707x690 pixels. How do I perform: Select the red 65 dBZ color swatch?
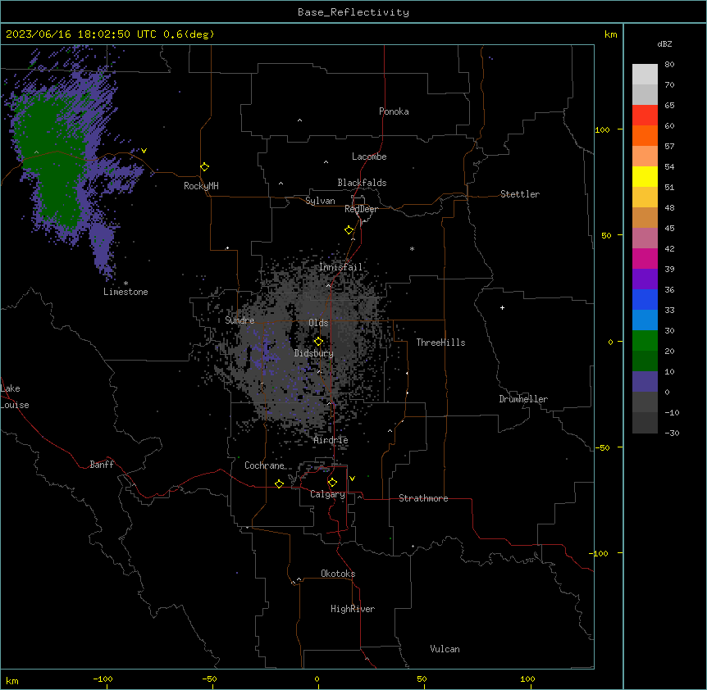click(645, 115)
